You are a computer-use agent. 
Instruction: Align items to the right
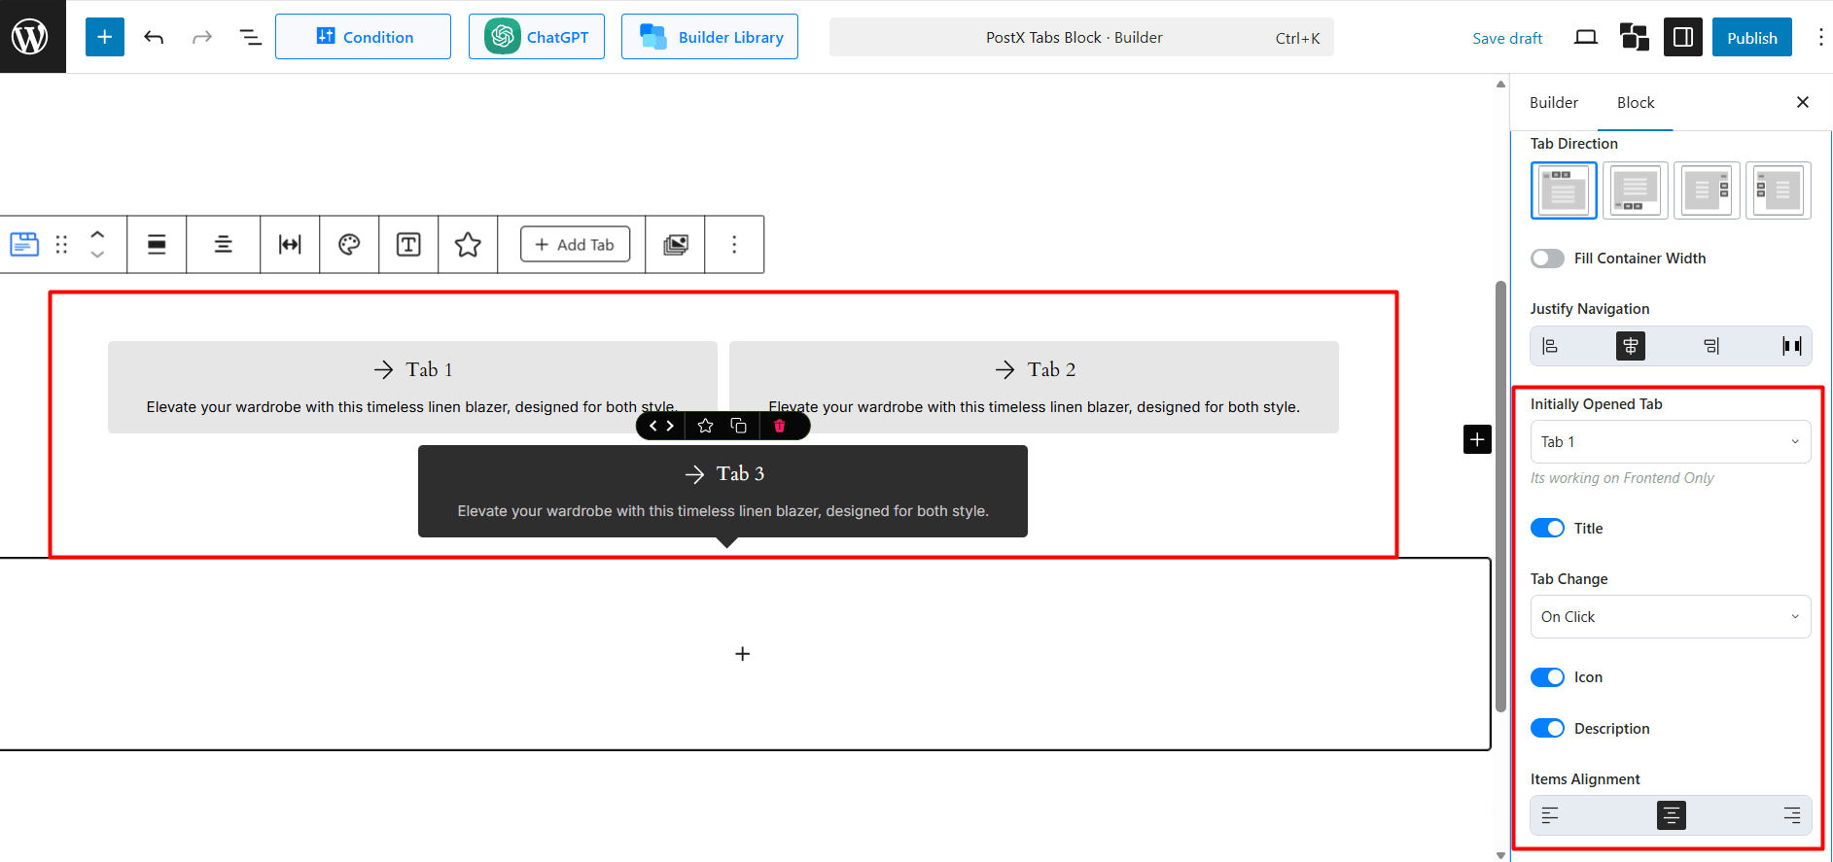1792,815
